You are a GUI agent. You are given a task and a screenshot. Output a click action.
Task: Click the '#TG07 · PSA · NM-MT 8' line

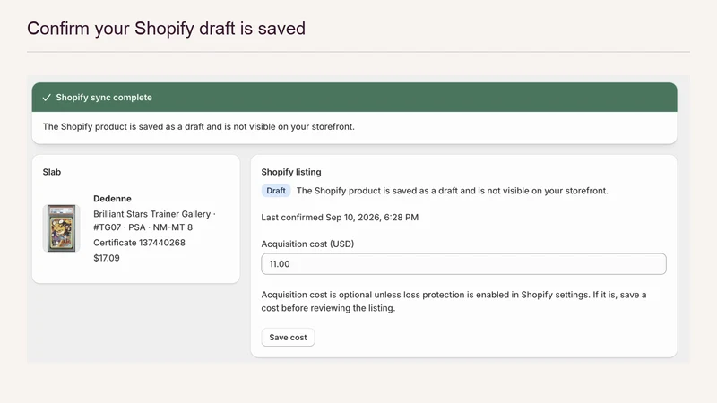143,227
